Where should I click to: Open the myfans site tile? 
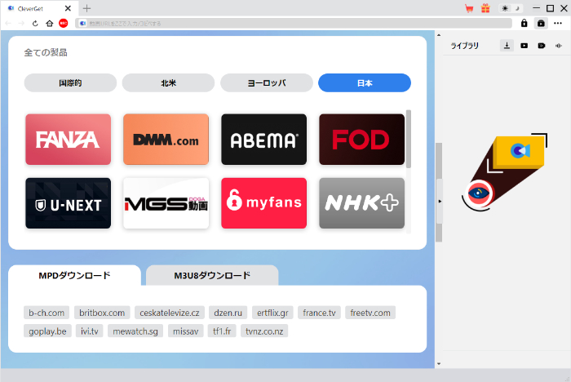click(x=264, y=203)
